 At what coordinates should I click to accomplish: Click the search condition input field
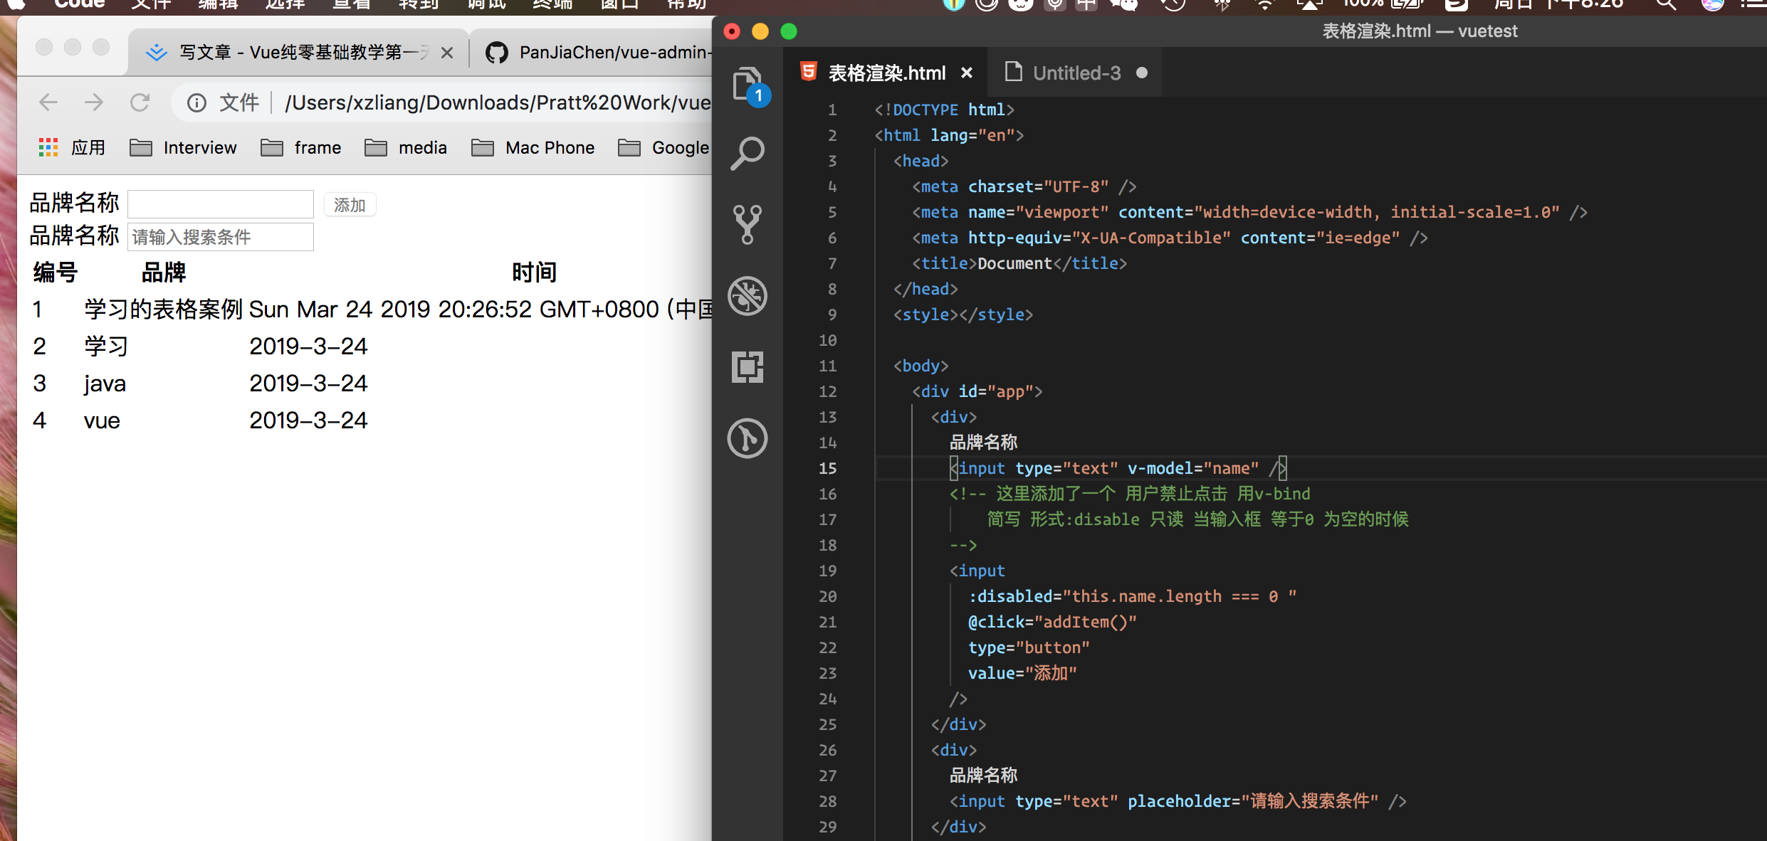click(221, 237)
